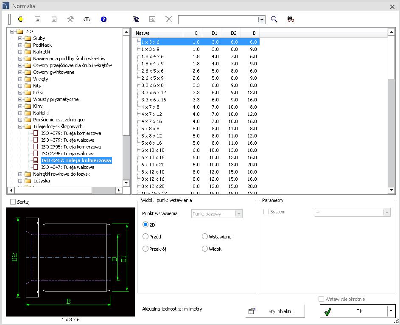Image resolution: width=400 pixels, height=325 pixels.
Task: Click the D2 column header
Action: coord(231,33)
